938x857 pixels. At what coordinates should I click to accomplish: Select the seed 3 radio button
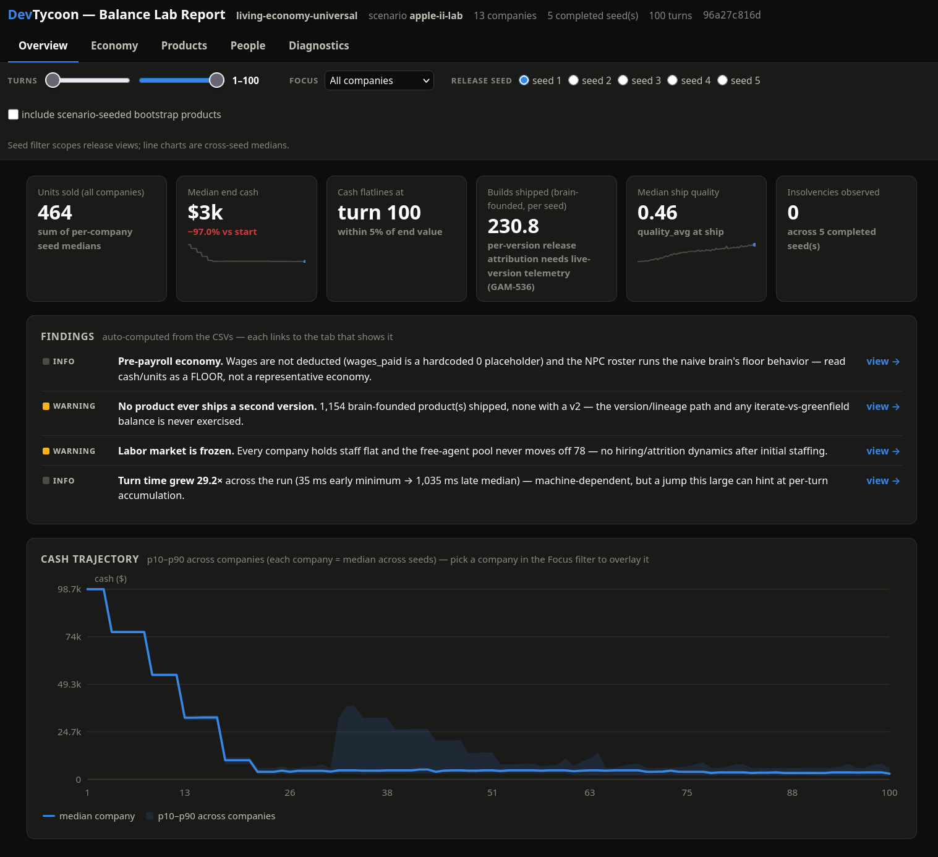pos(623,80)
